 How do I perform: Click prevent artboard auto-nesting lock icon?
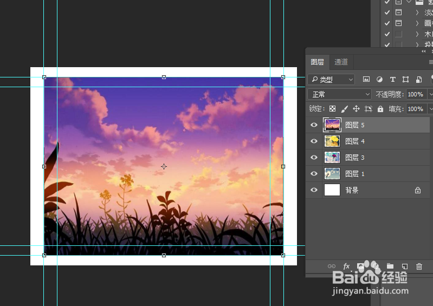[369, 109]
